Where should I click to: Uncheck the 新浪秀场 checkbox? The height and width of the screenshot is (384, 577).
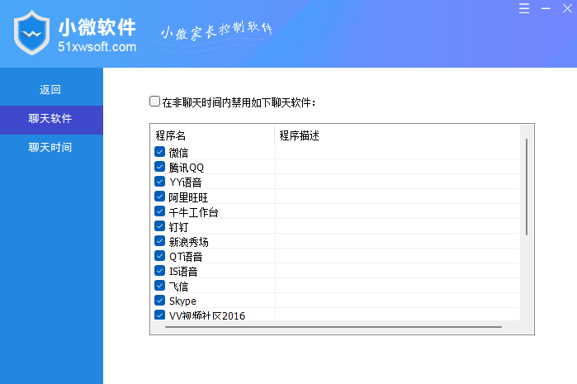(x=159, y=241)
